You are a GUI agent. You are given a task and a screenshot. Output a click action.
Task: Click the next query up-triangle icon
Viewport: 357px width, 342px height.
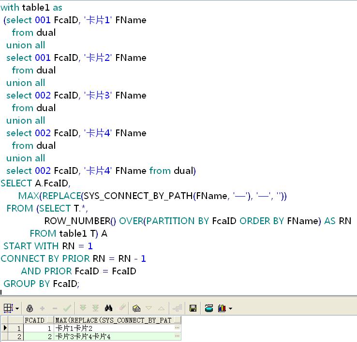[x=162, y=308]
